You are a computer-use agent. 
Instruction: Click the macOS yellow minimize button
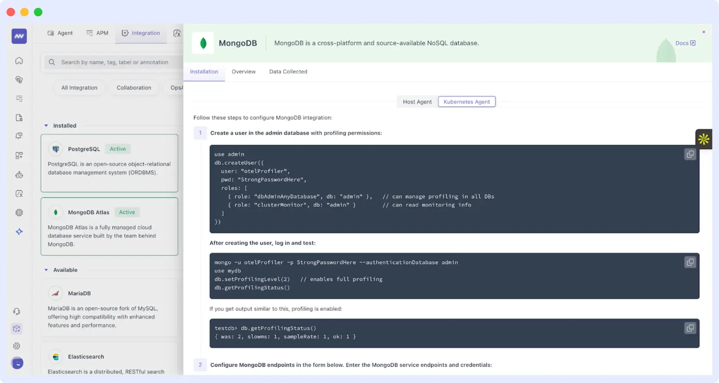25,12
